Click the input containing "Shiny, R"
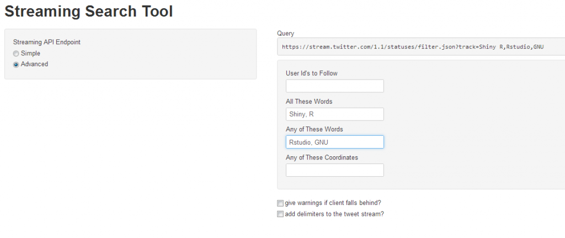 334,114
